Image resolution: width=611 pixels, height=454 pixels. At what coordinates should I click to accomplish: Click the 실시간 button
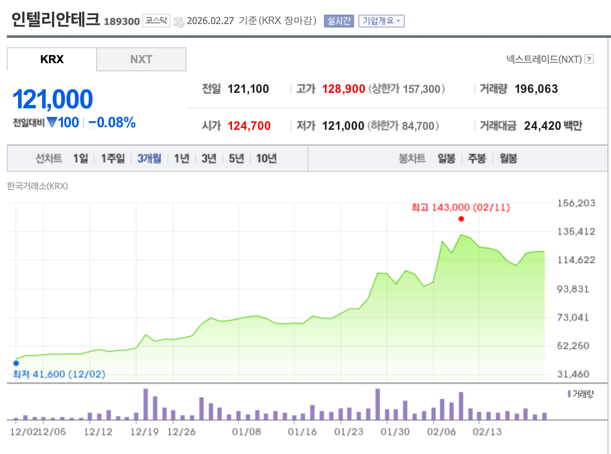pos(339,21)
